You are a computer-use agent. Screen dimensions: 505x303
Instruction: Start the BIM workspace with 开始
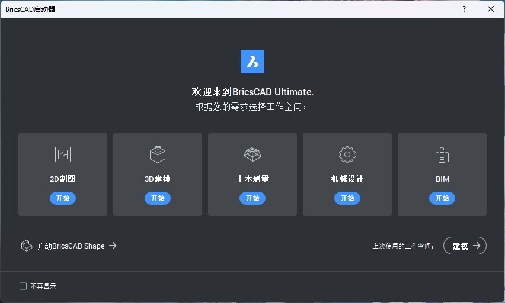pos(442,198)
